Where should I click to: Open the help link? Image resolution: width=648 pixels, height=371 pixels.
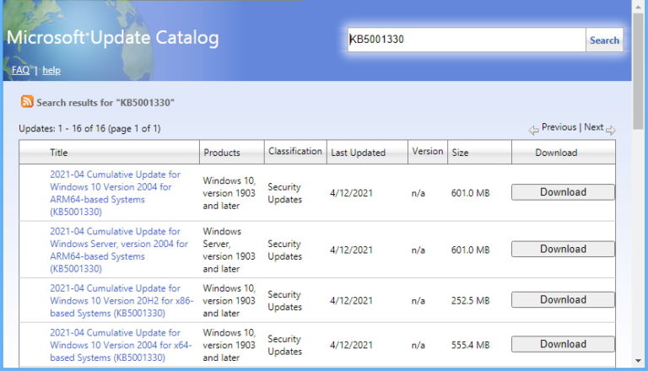[51, 70]
